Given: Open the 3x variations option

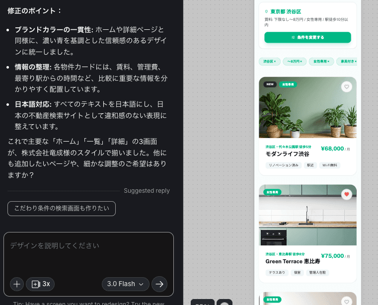Looking at the screenshot, I should pyautogui.click(x=40, y=284).
